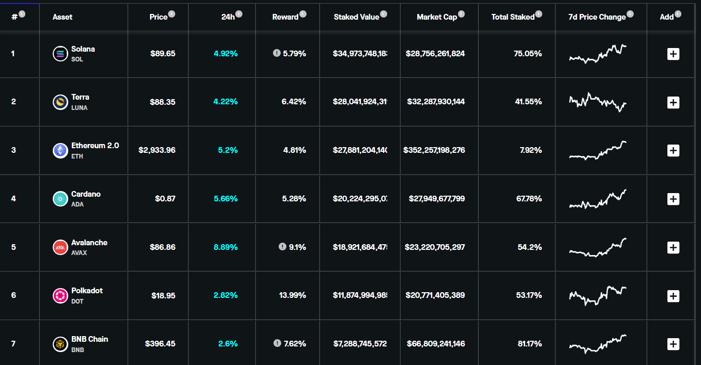
Task: Open the BNB Chain asset name link
Action: click(x=90, y=339)
